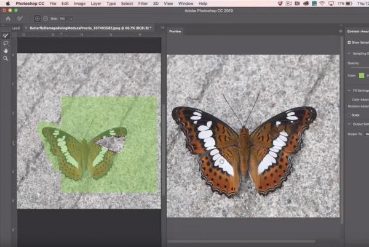Choose add-to-sampling-area brush mode (plus icon)
369x247 pixels.
coord(38,18)
